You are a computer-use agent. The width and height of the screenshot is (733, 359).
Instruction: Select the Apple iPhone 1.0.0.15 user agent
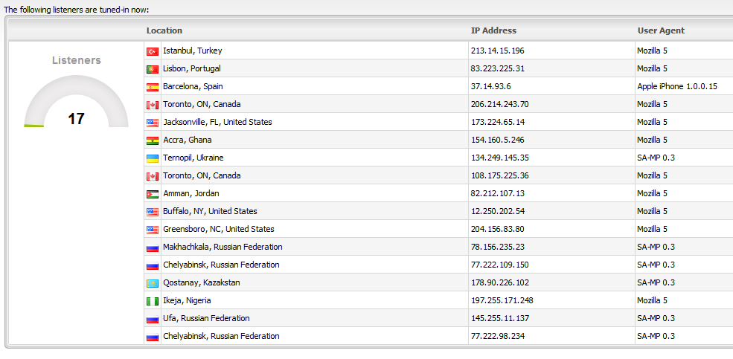point(676,86)
